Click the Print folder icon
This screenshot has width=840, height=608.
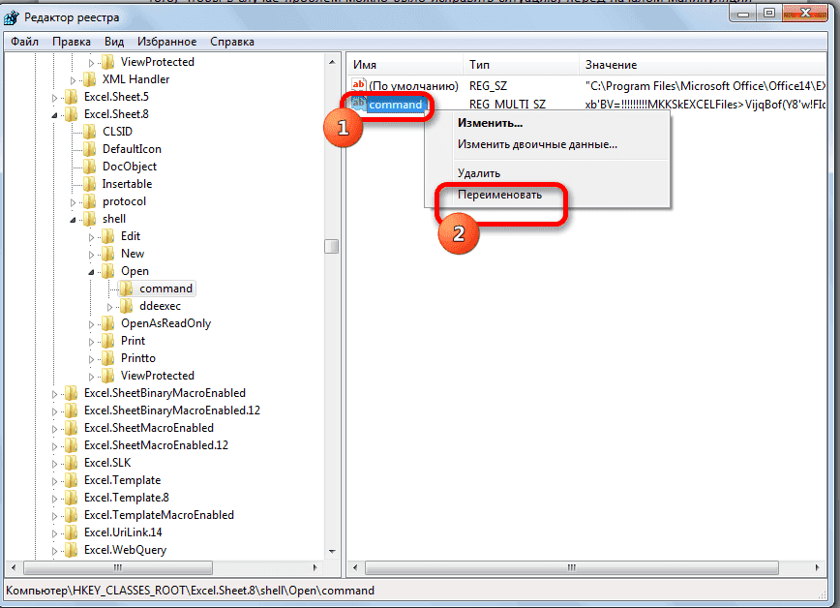click(108, 341)
